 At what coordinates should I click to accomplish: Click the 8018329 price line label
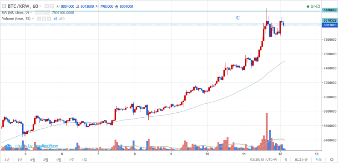(330, 20)
